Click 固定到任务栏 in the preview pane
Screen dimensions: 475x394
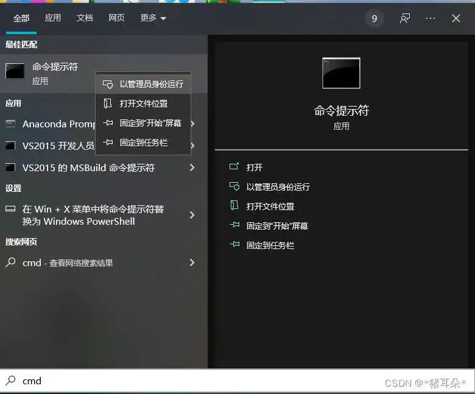pyautogui.click(x=270, y=245)
